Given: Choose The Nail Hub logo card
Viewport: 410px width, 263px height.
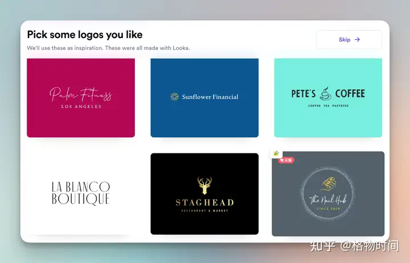Looking at the screenshot, I should coord(328,194).
